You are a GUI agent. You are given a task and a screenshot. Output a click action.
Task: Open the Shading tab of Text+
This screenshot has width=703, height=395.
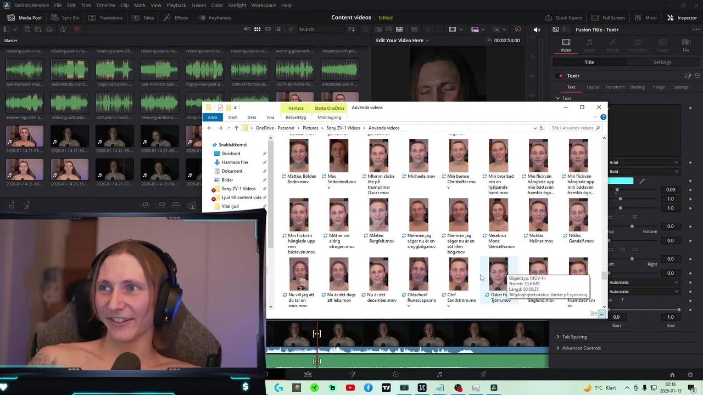(637, 87)
